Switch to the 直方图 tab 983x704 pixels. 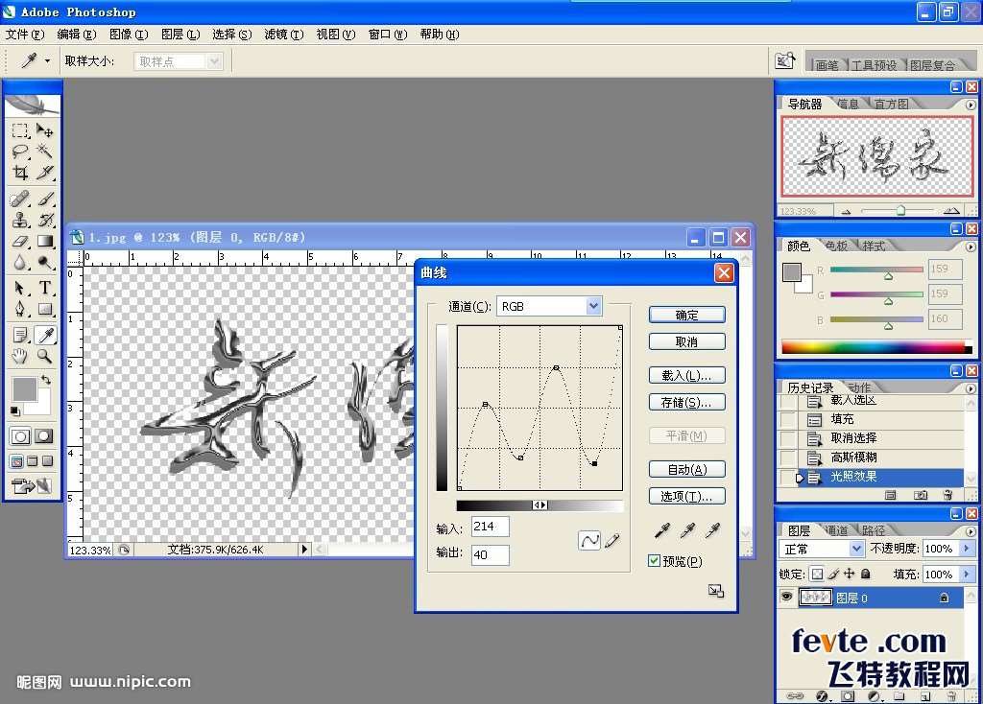(x=890, y=104)
